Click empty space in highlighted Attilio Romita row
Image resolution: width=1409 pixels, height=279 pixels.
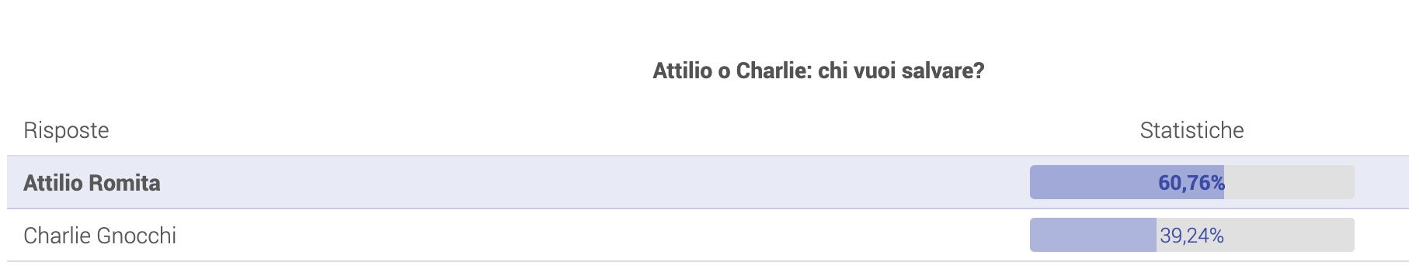(590, 183)
